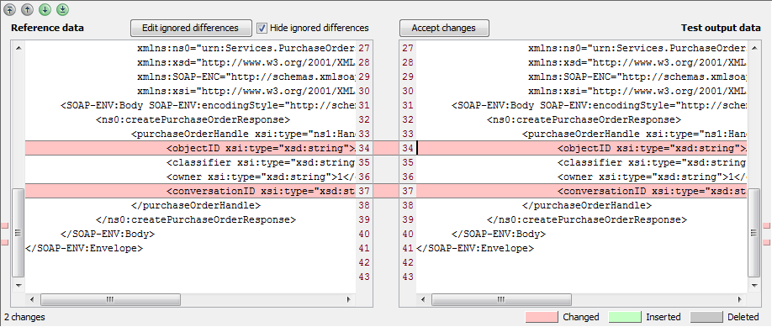The width and height of the screenshot is (772, 327).
Task: Click left arrow of Test output horizontal scrollbar
Action: coord(422,299)
